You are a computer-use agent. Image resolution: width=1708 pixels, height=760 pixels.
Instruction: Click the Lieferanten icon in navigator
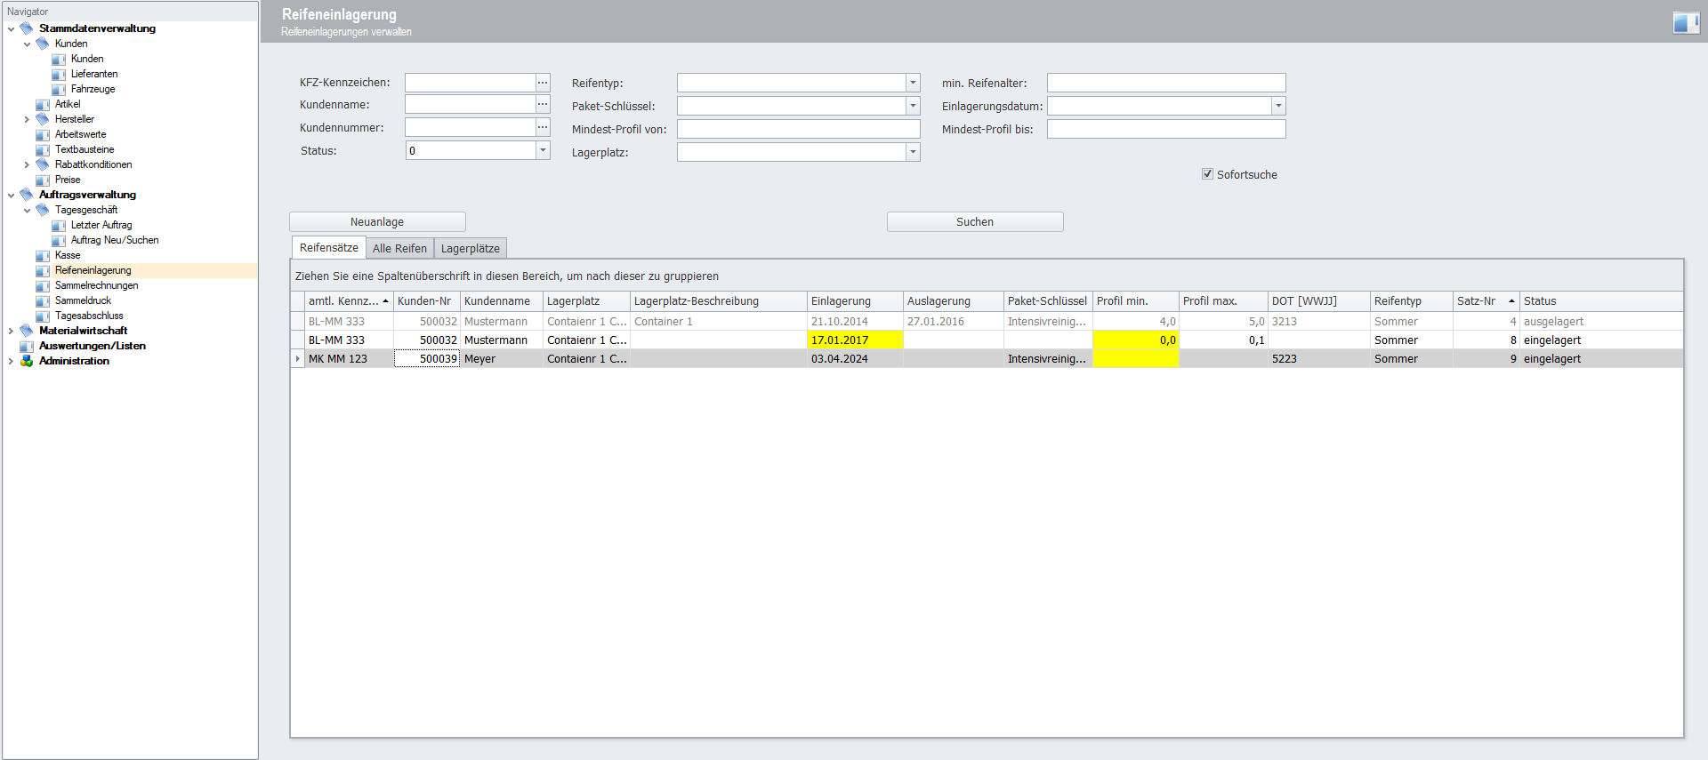(x=59, y=75)
